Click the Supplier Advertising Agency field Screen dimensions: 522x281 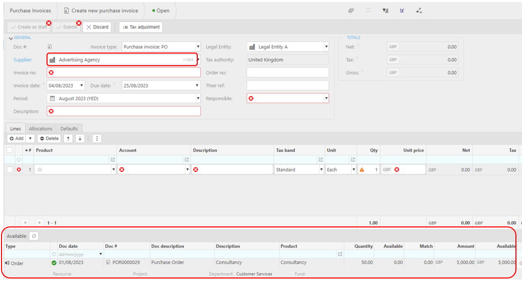(x=122, y=60)
